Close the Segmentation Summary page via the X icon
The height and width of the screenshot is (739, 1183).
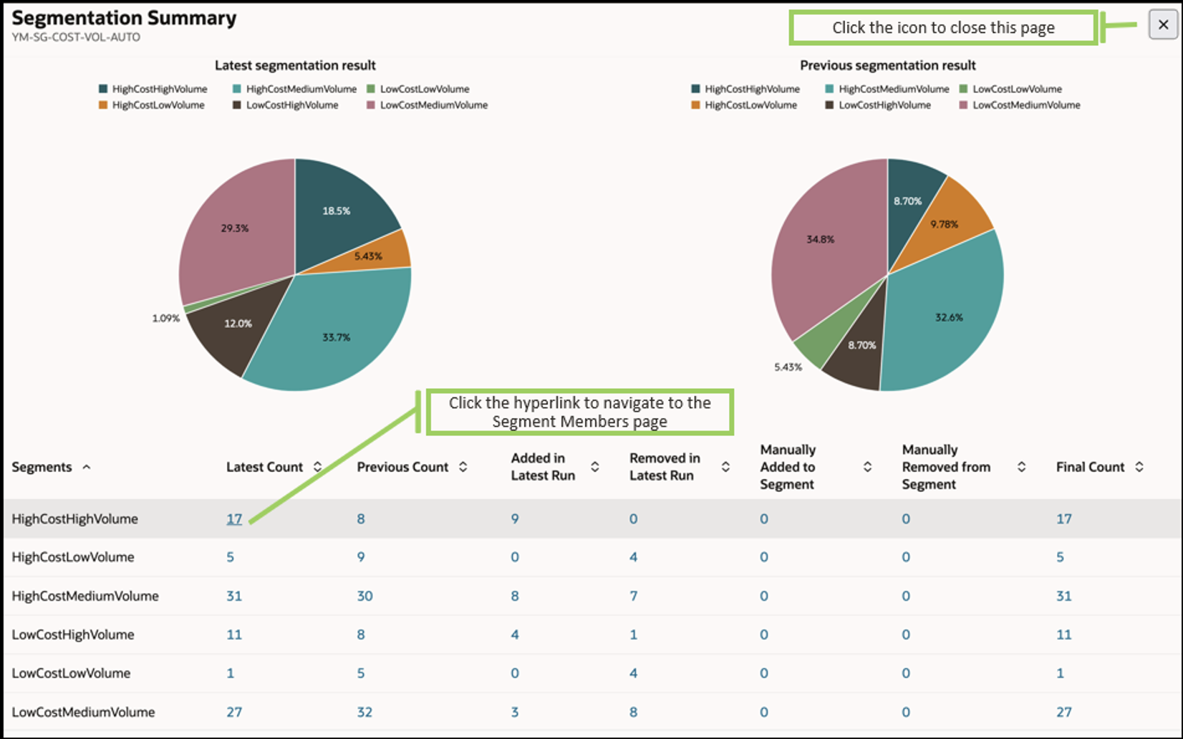click(x=1163, y=25)
